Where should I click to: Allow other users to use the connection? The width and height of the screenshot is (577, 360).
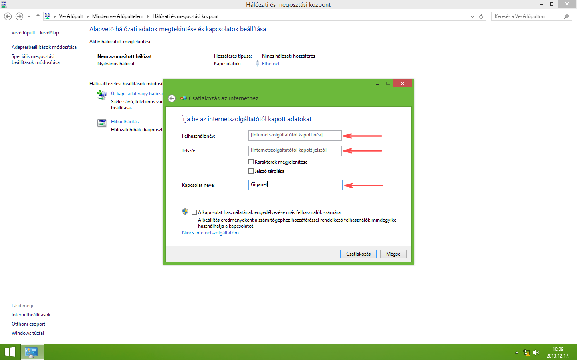coord(195,212)
